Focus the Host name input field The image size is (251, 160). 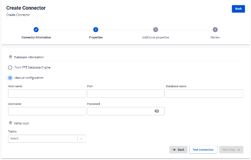[47, 93]
